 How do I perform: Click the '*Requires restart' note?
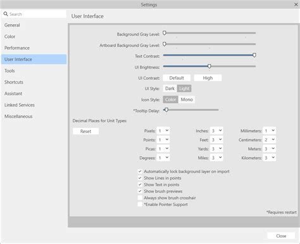281,212
